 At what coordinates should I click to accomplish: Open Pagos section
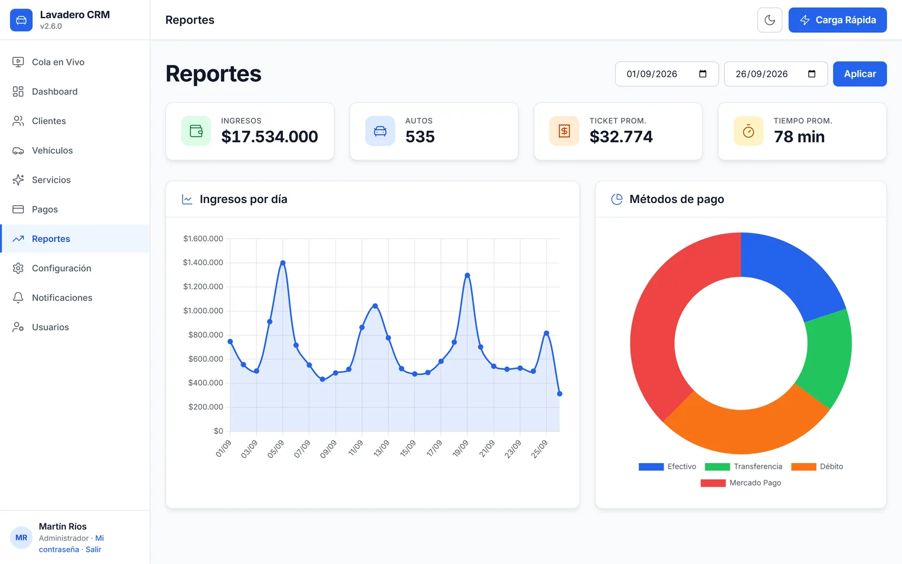coord(75,209)
